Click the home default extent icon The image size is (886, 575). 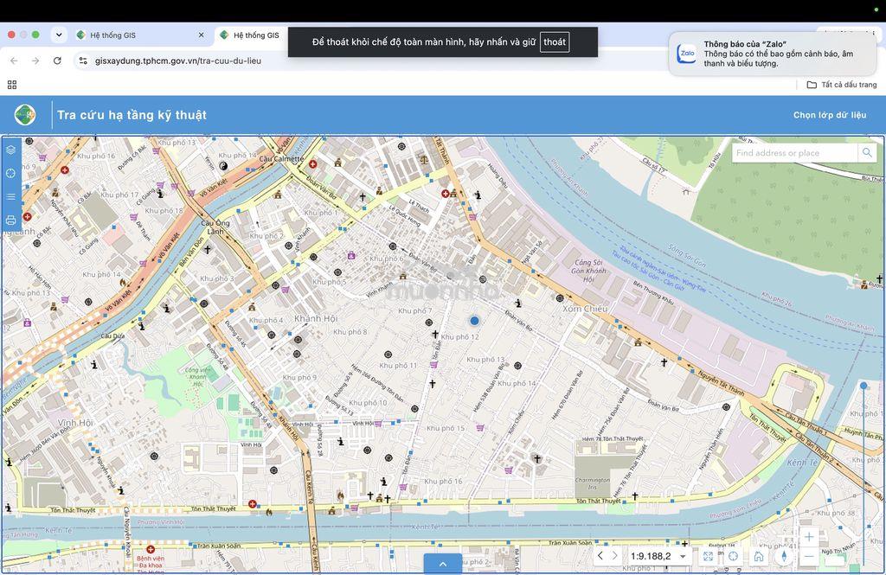click(759, 556)
